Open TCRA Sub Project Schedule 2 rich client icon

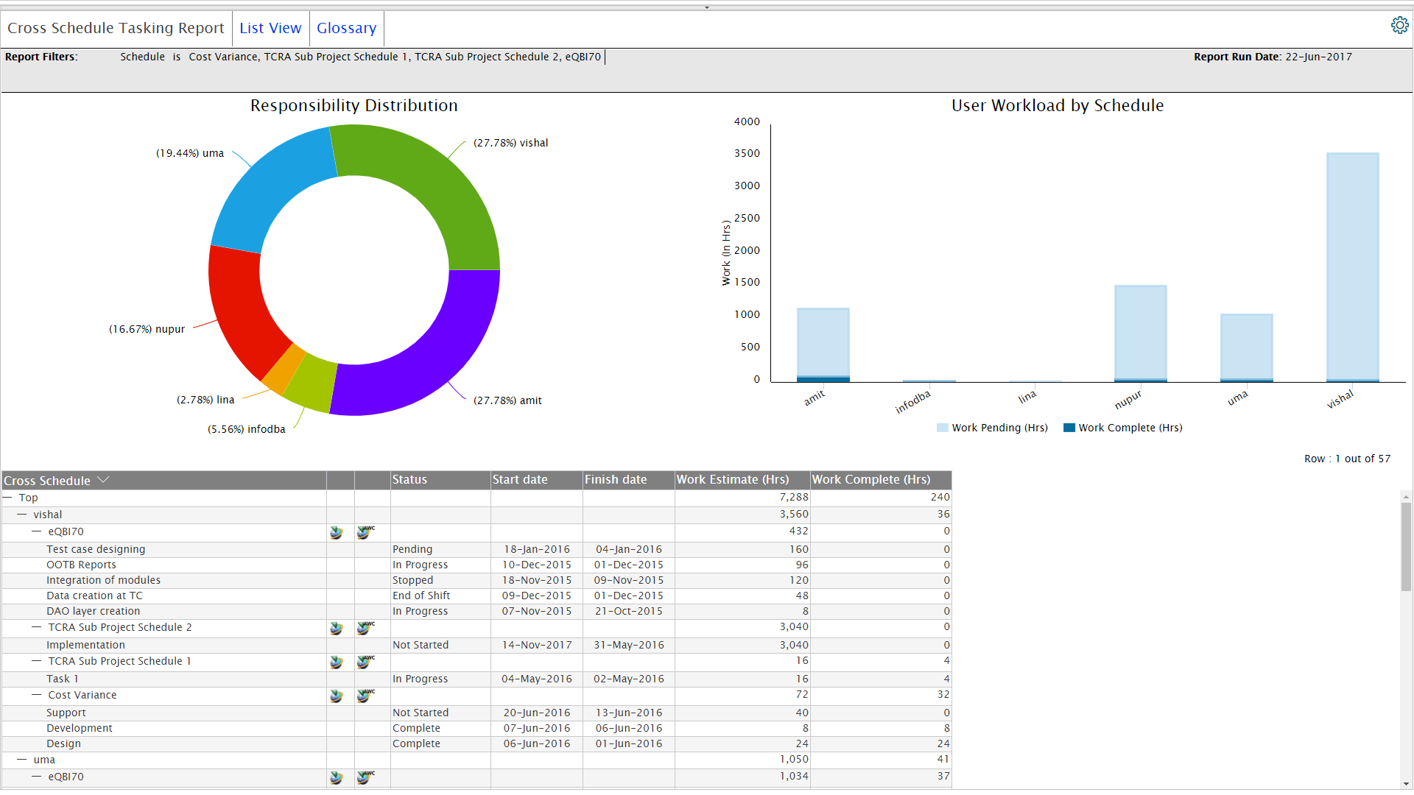click(337, 628)
